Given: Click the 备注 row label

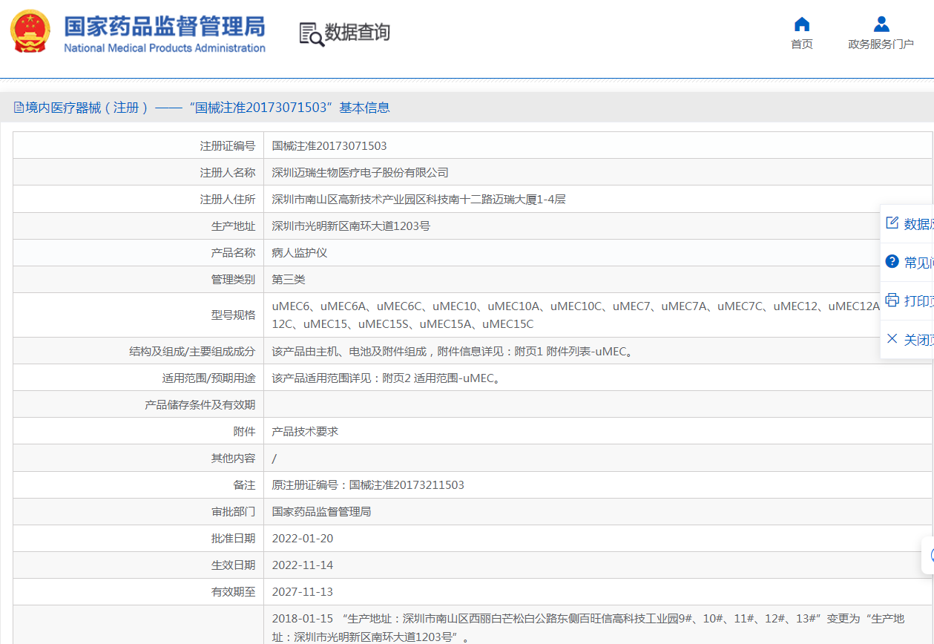Looking at the screenshot, I should [244, 485].
